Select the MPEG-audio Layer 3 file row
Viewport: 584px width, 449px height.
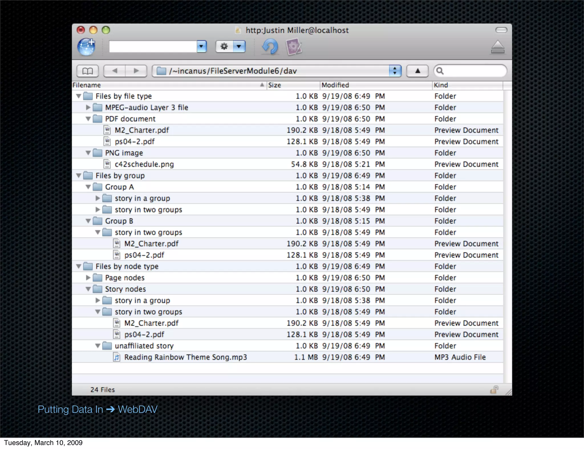(x=287, y=107)
